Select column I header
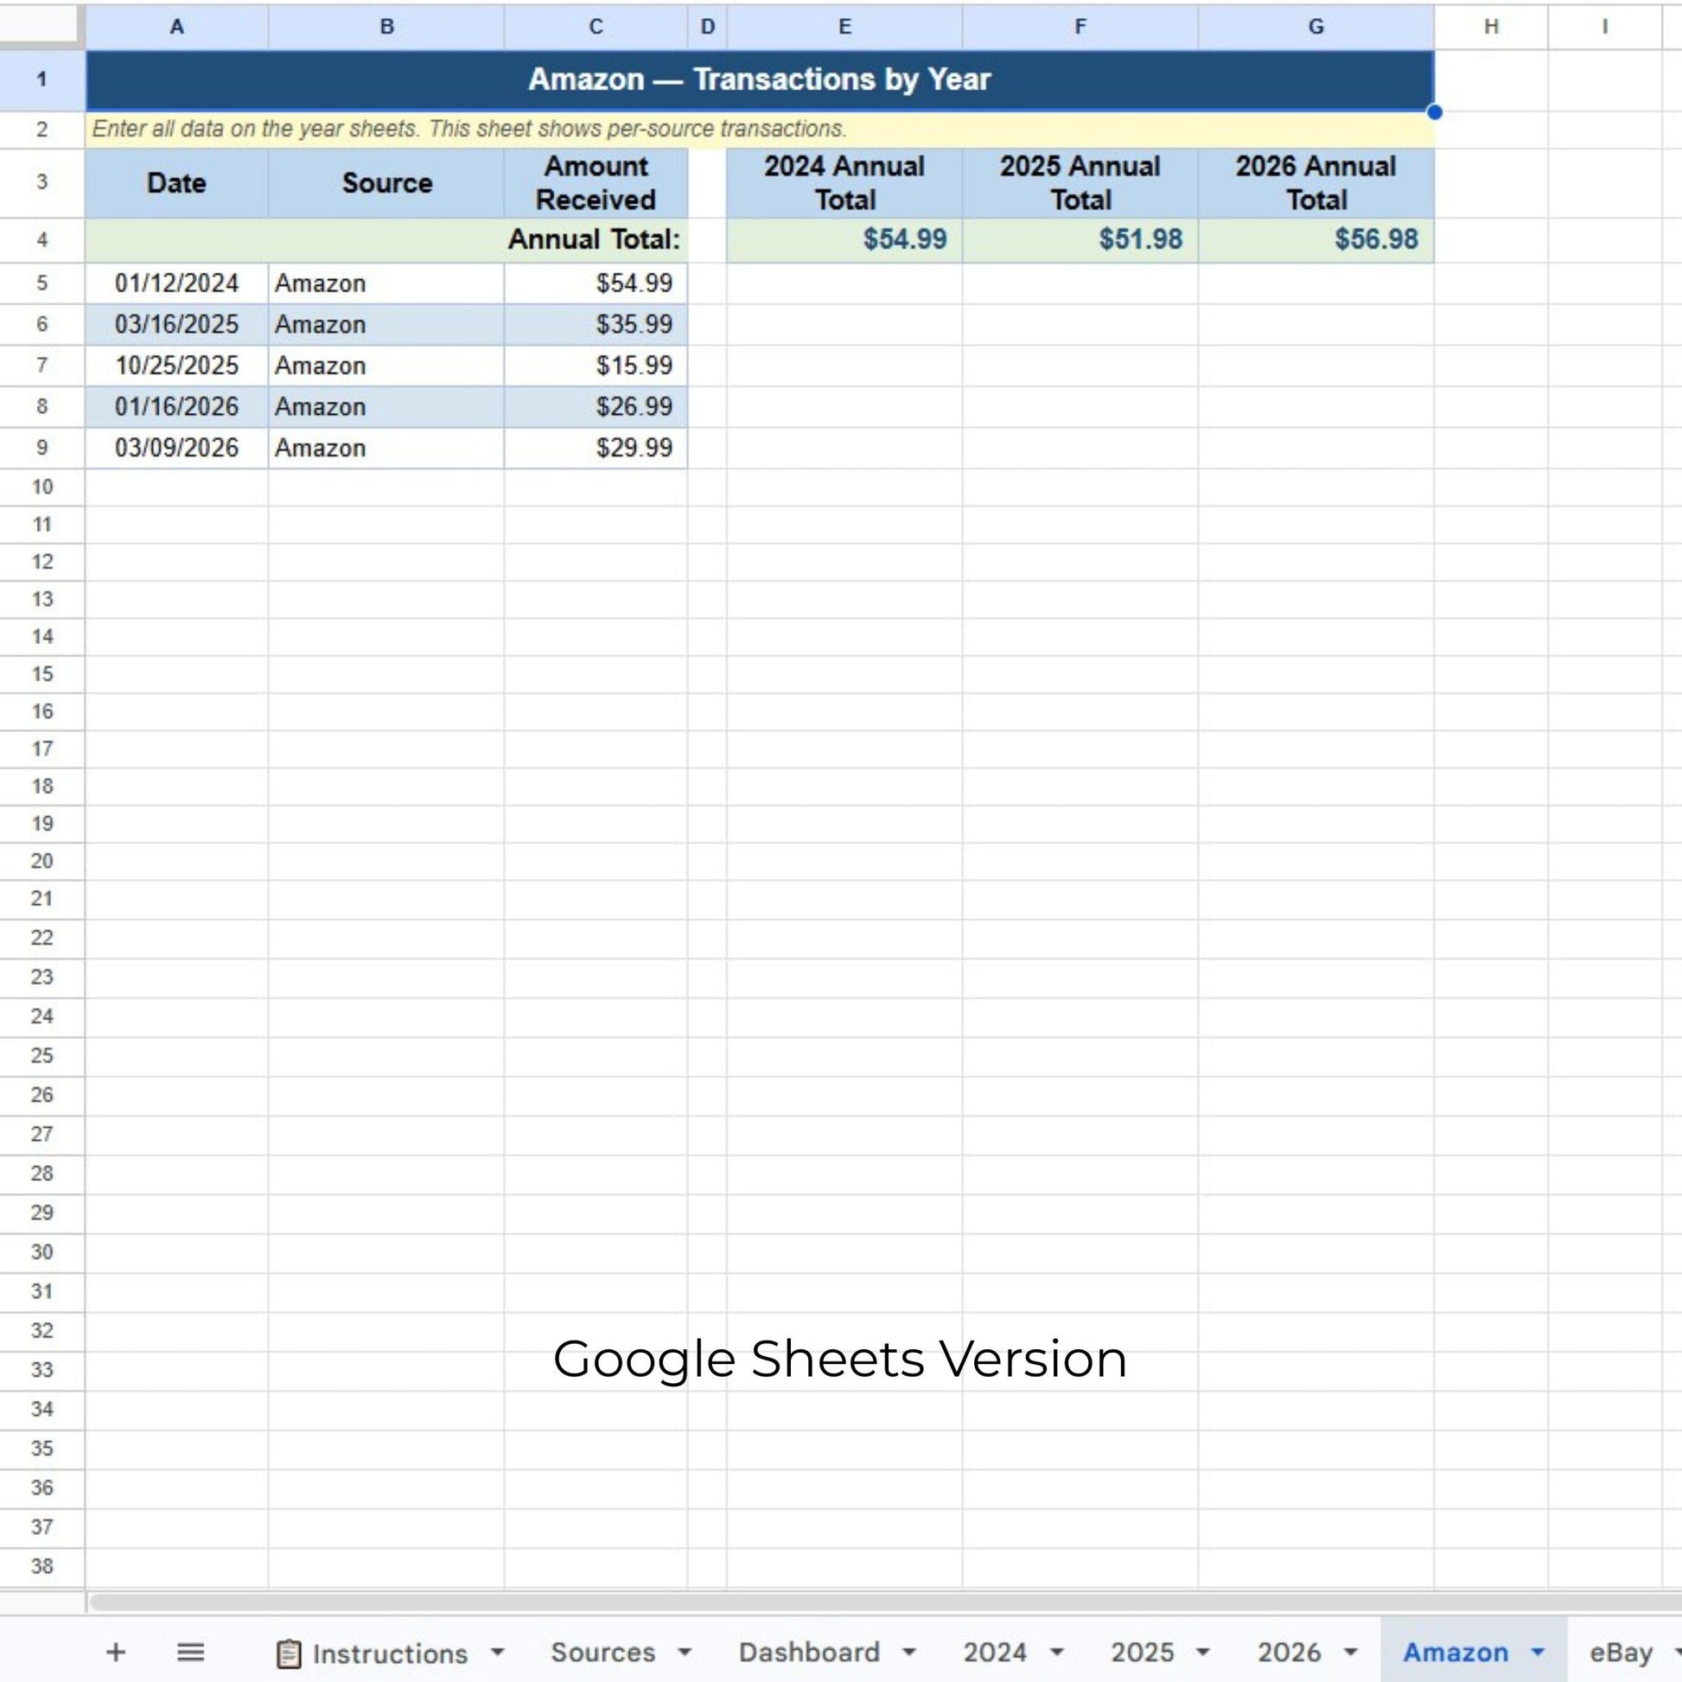 click(x=1604, y=27)
